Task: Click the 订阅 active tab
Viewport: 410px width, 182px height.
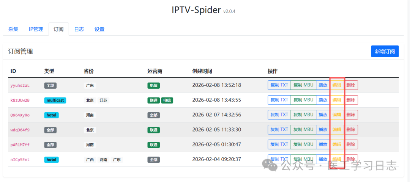Action: coord(58,29)
